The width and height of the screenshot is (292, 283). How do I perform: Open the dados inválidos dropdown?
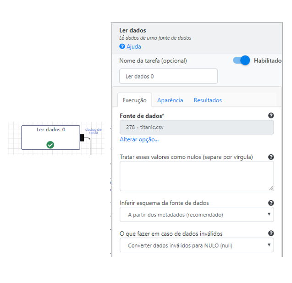[x=197, y=245]
